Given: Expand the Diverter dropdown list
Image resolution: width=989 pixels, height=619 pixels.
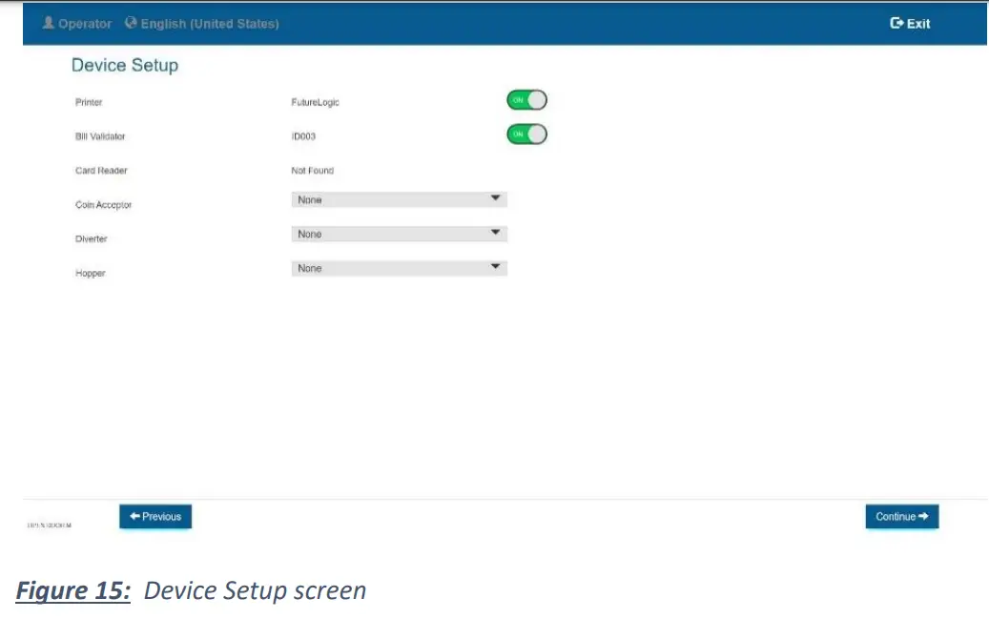Looking at the screenshot, I should pyautogui.click(x=399, y=234).
